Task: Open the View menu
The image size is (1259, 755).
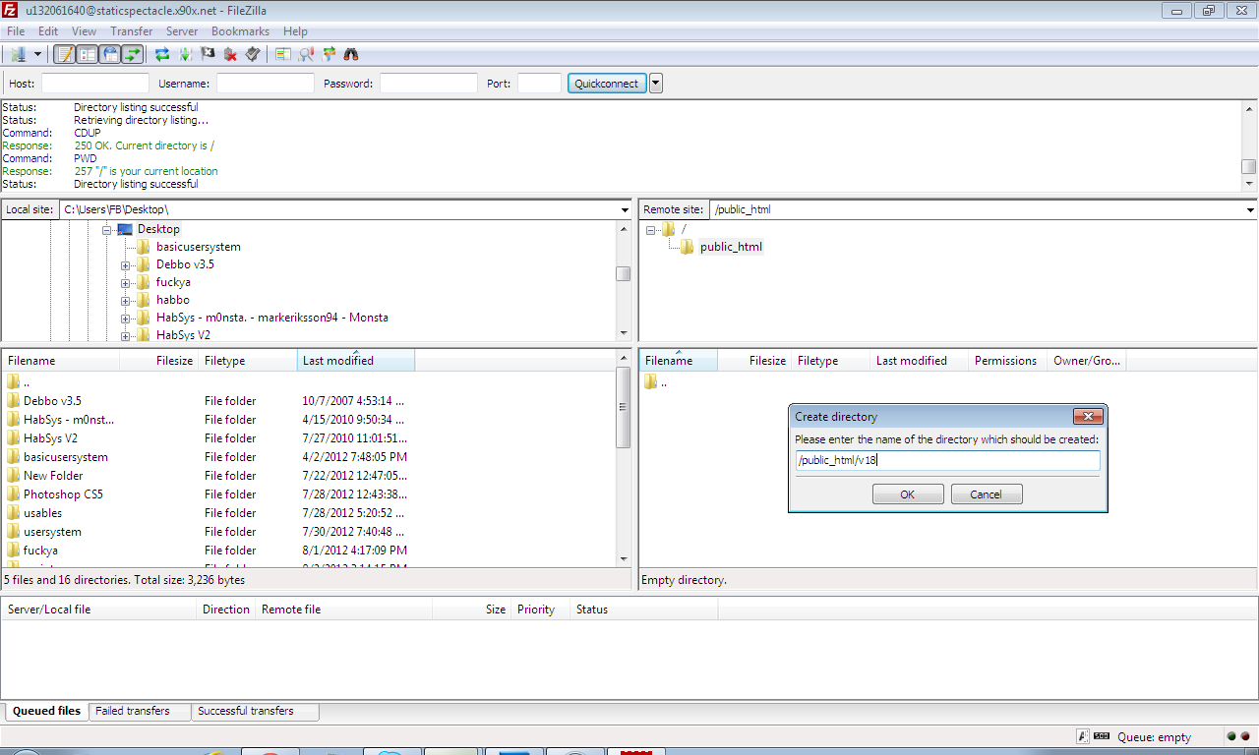Action: coord(84,31)
